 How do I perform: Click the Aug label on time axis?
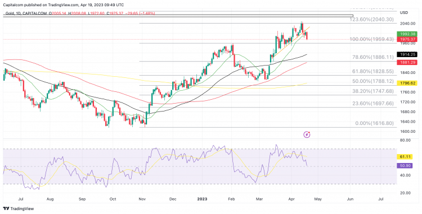(x=50, y=199)
